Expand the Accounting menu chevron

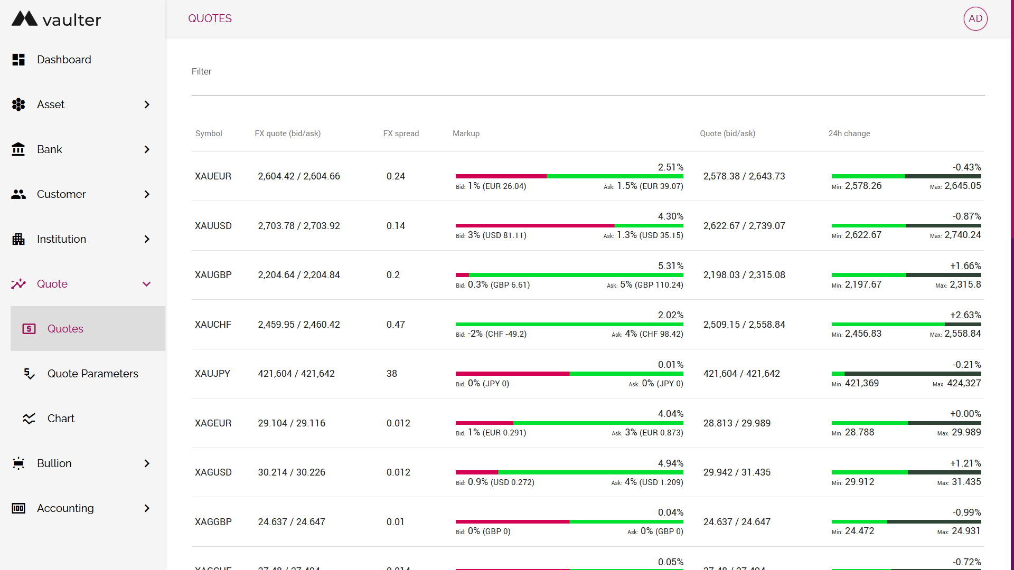pyautogui.click(x=147, y=508)
